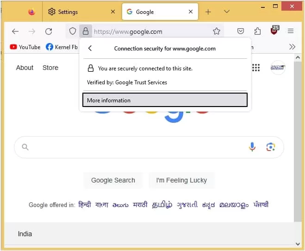Click the uBlock extension icon with badge 25
Screen dimensions: 305x251
(274, 31)
